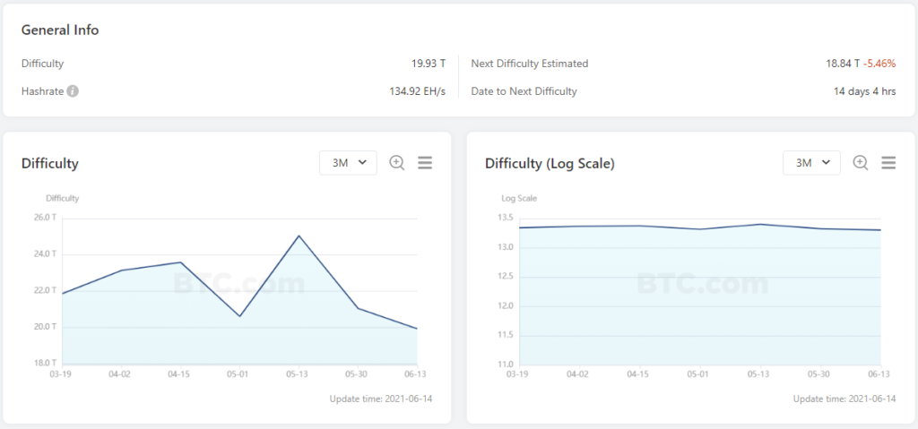This screenshot has width=918, height=429.
Task: Click the 06-13 endpoint on Difficulty chart line
Action: (x=417, y=329)
